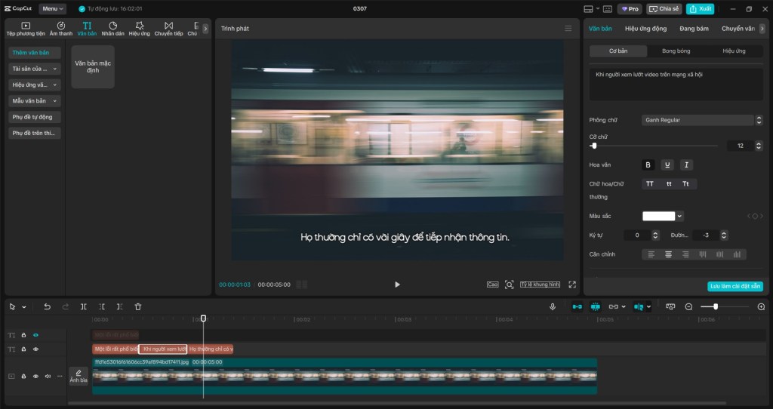Switch to the Bong bóng tab
Screen dimensions: 773x409
pyautogui.click(x=676, y=51)
